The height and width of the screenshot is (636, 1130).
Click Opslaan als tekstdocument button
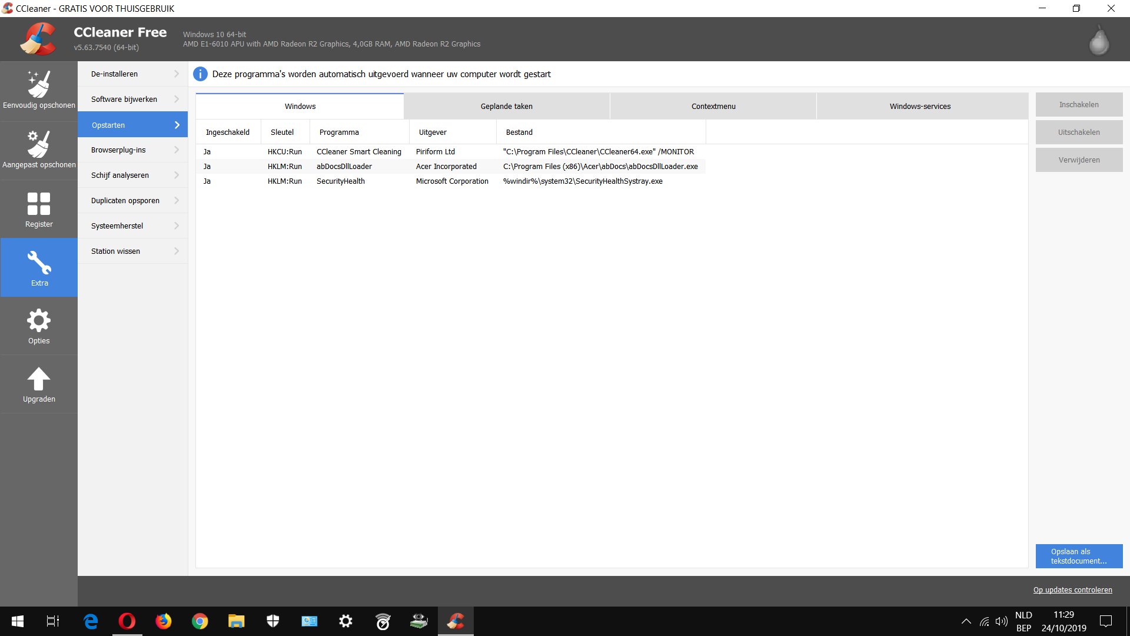1079,556
